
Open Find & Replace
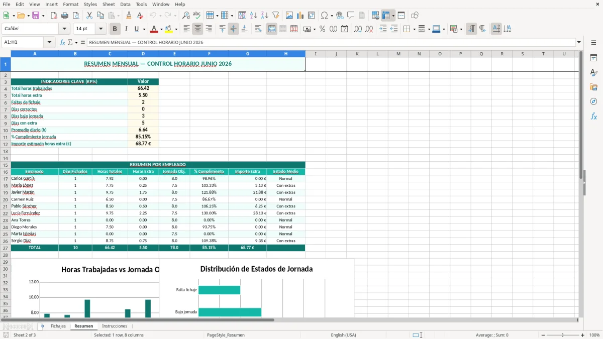(x=186, y=16)
